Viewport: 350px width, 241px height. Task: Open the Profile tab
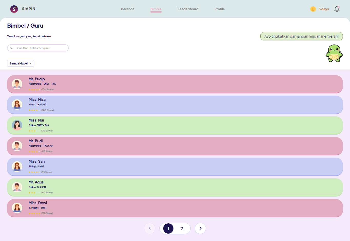pyautogui.click(x=220, y=9)
